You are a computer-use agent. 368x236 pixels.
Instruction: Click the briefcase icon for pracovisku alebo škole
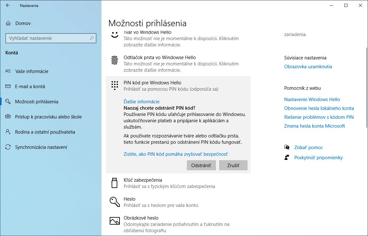[8, 117]
